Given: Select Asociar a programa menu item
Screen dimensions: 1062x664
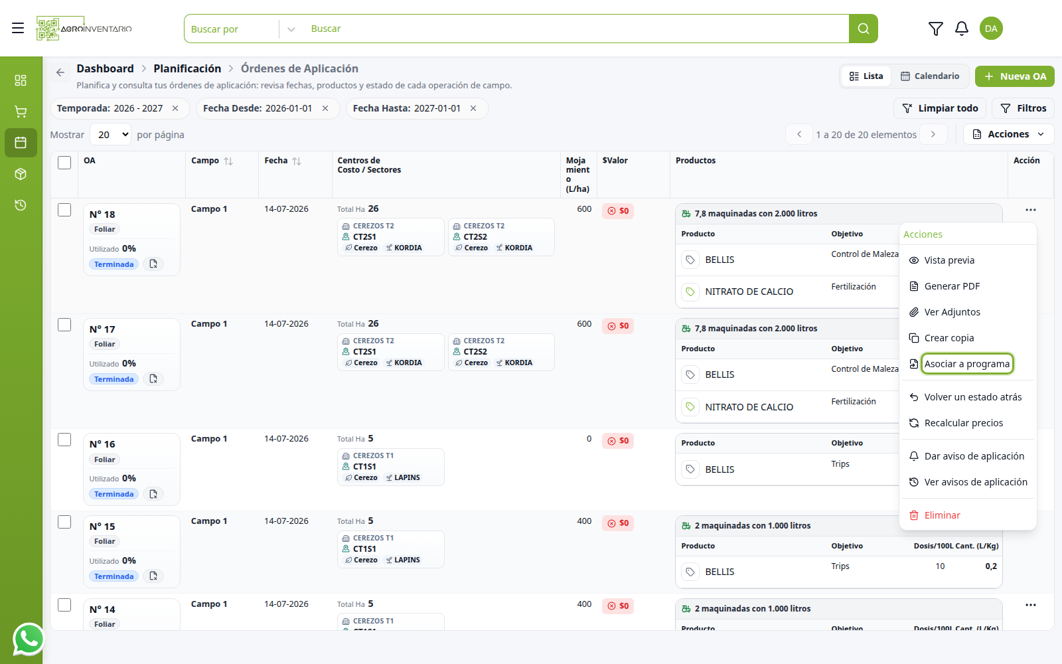Looking at the screenshot, I should coord(967,364).
